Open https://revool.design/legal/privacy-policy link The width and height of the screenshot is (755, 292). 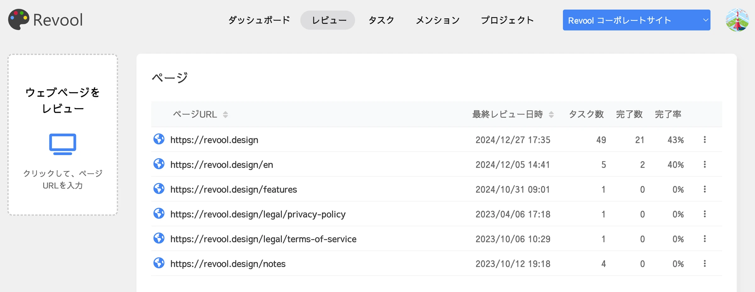(x=257, y=214)
